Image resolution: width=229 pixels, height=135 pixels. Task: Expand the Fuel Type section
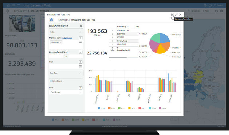point(66,73)
